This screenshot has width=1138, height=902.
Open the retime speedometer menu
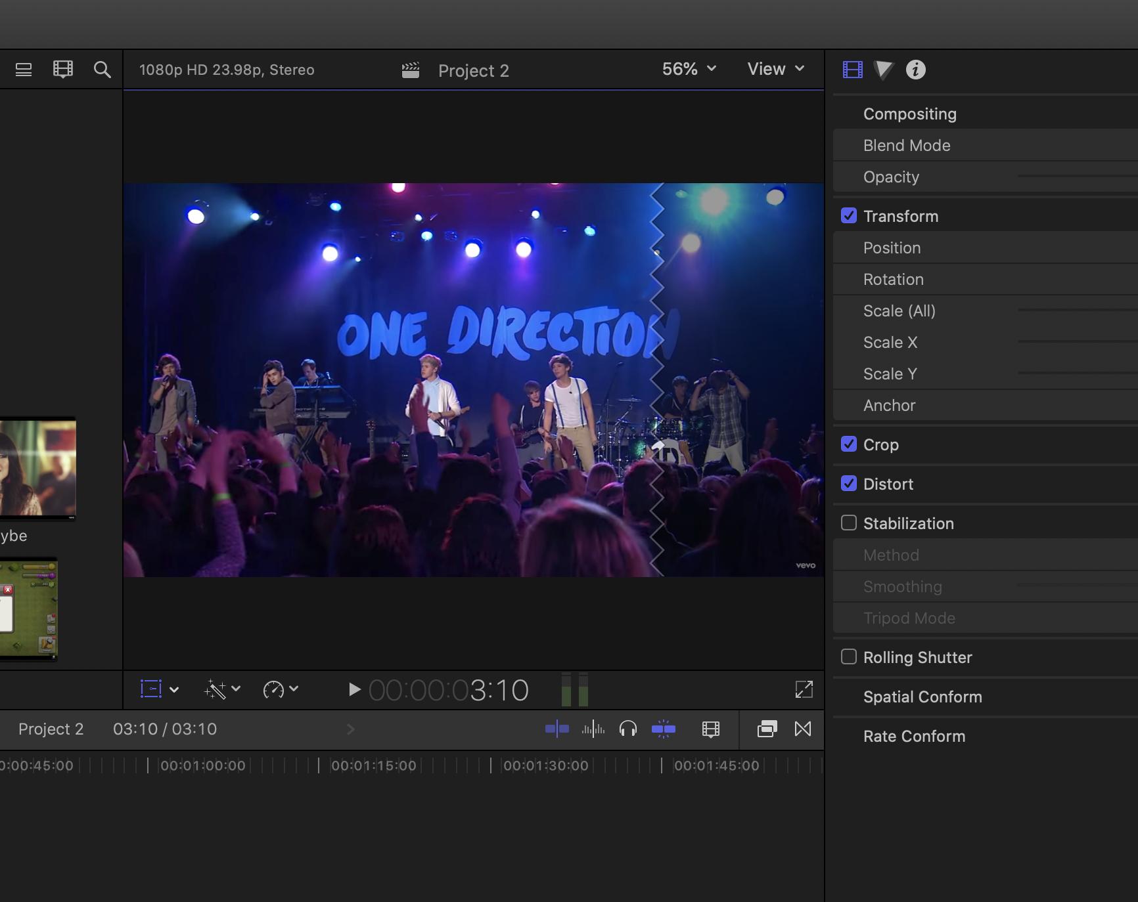(x=294, y=689)
